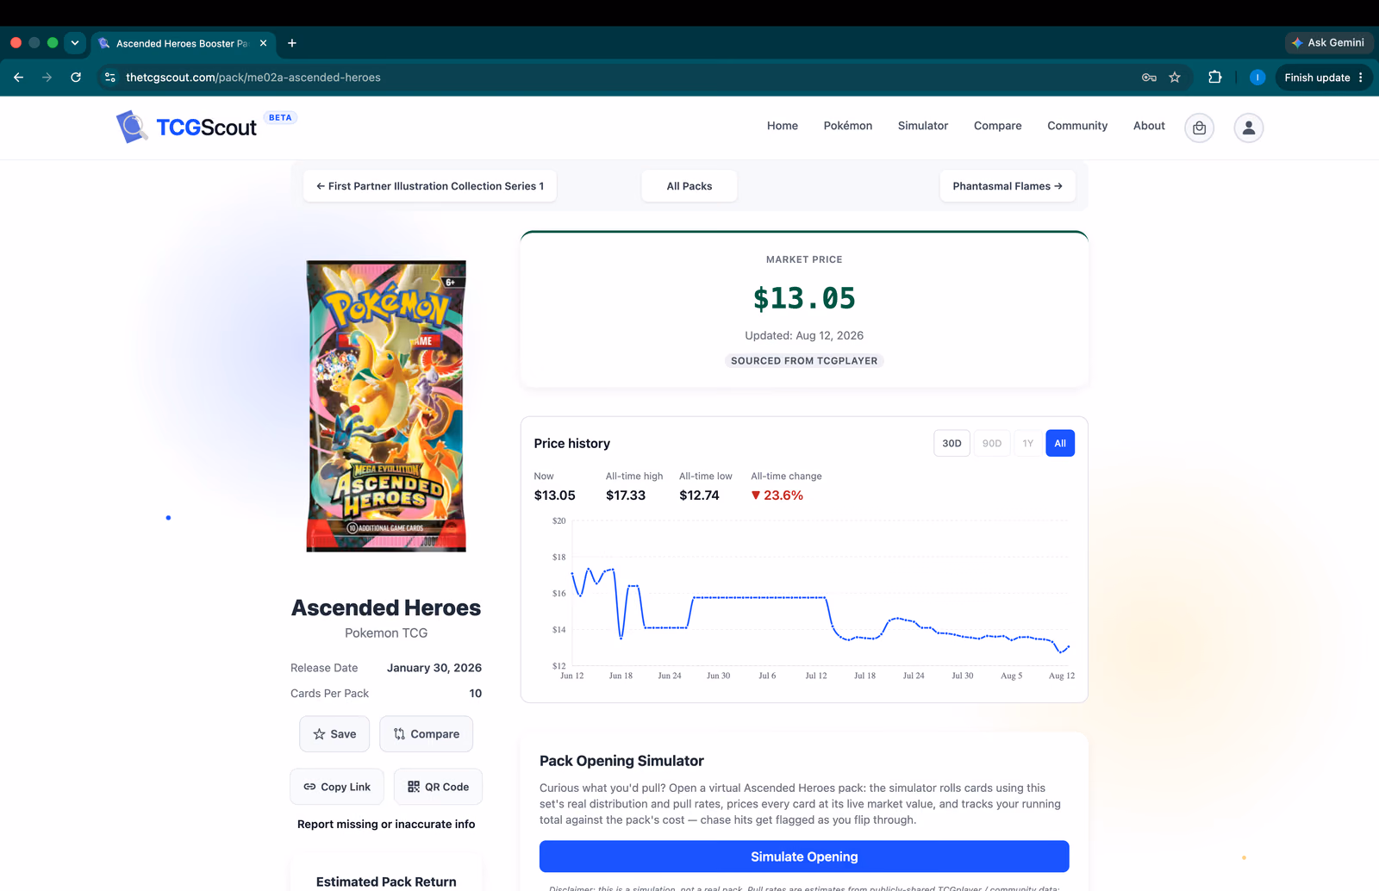The width and height of the screenshot is (1379, 891).
Task: Open the password key icon in address bar
Action: 1149,78
